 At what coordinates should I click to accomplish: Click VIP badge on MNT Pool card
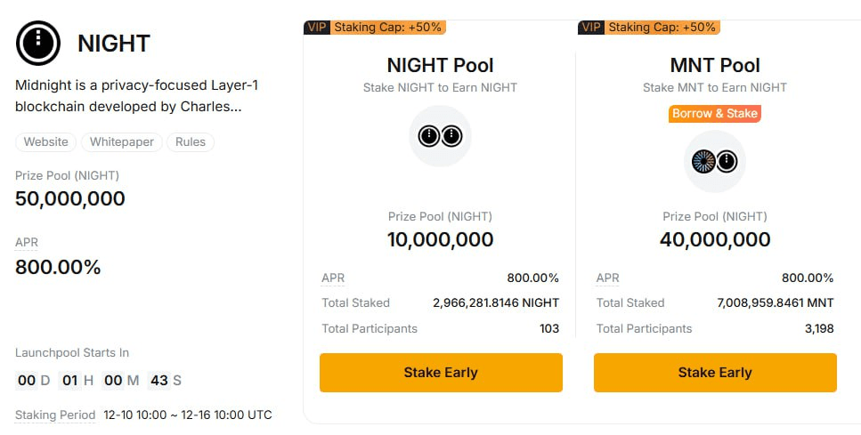590,28
